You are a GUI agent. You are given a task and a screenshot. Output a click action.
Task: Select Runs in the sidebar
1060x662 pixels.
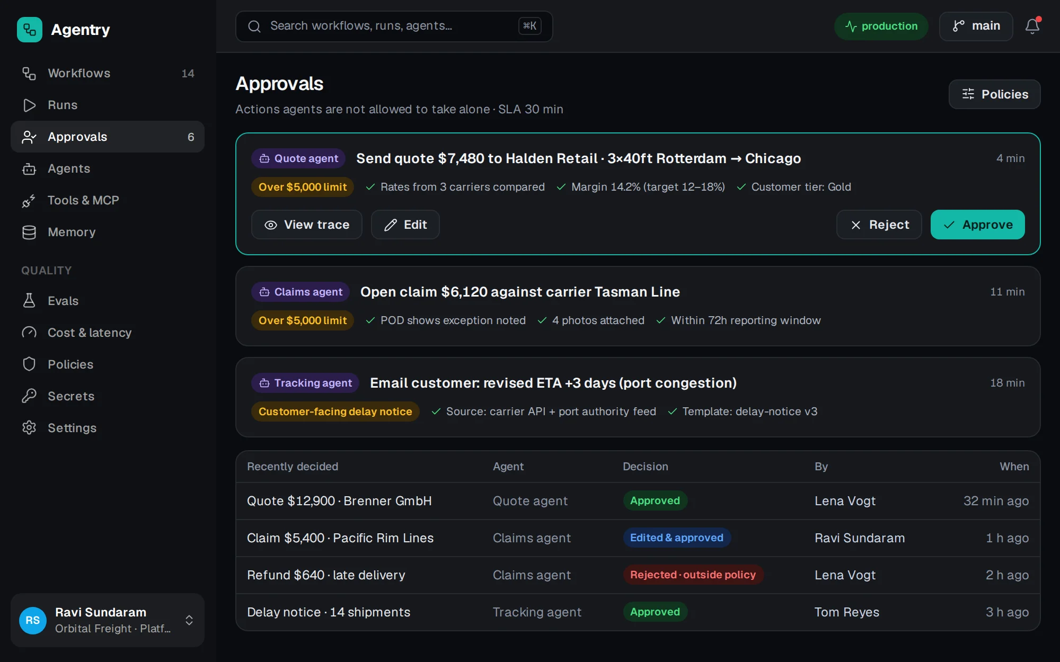coord(108,105)
